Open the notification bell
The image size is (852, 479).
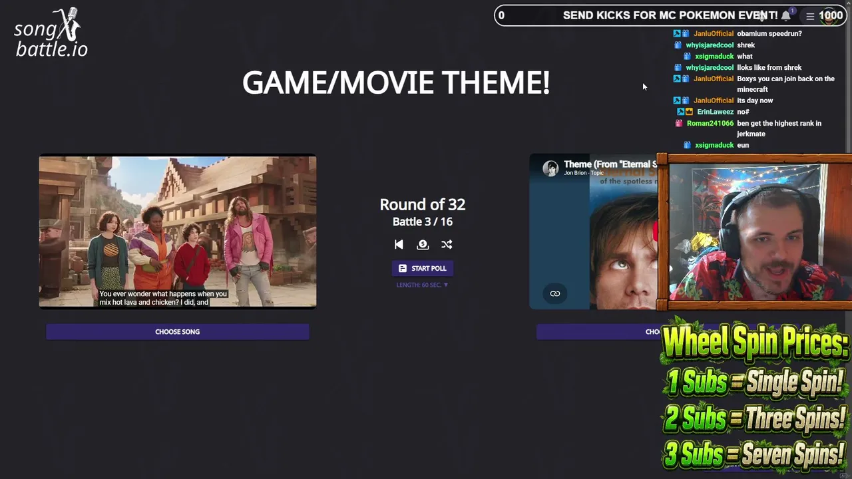pos(786,15)
